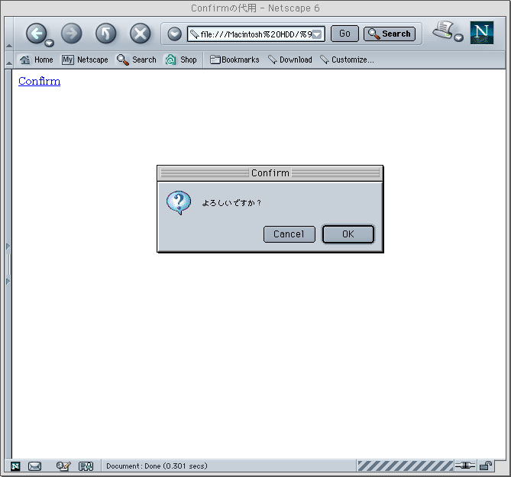The width and height of the screenshot is (511, 477).
Task: Click the Print icon
Action: [443, 30]
